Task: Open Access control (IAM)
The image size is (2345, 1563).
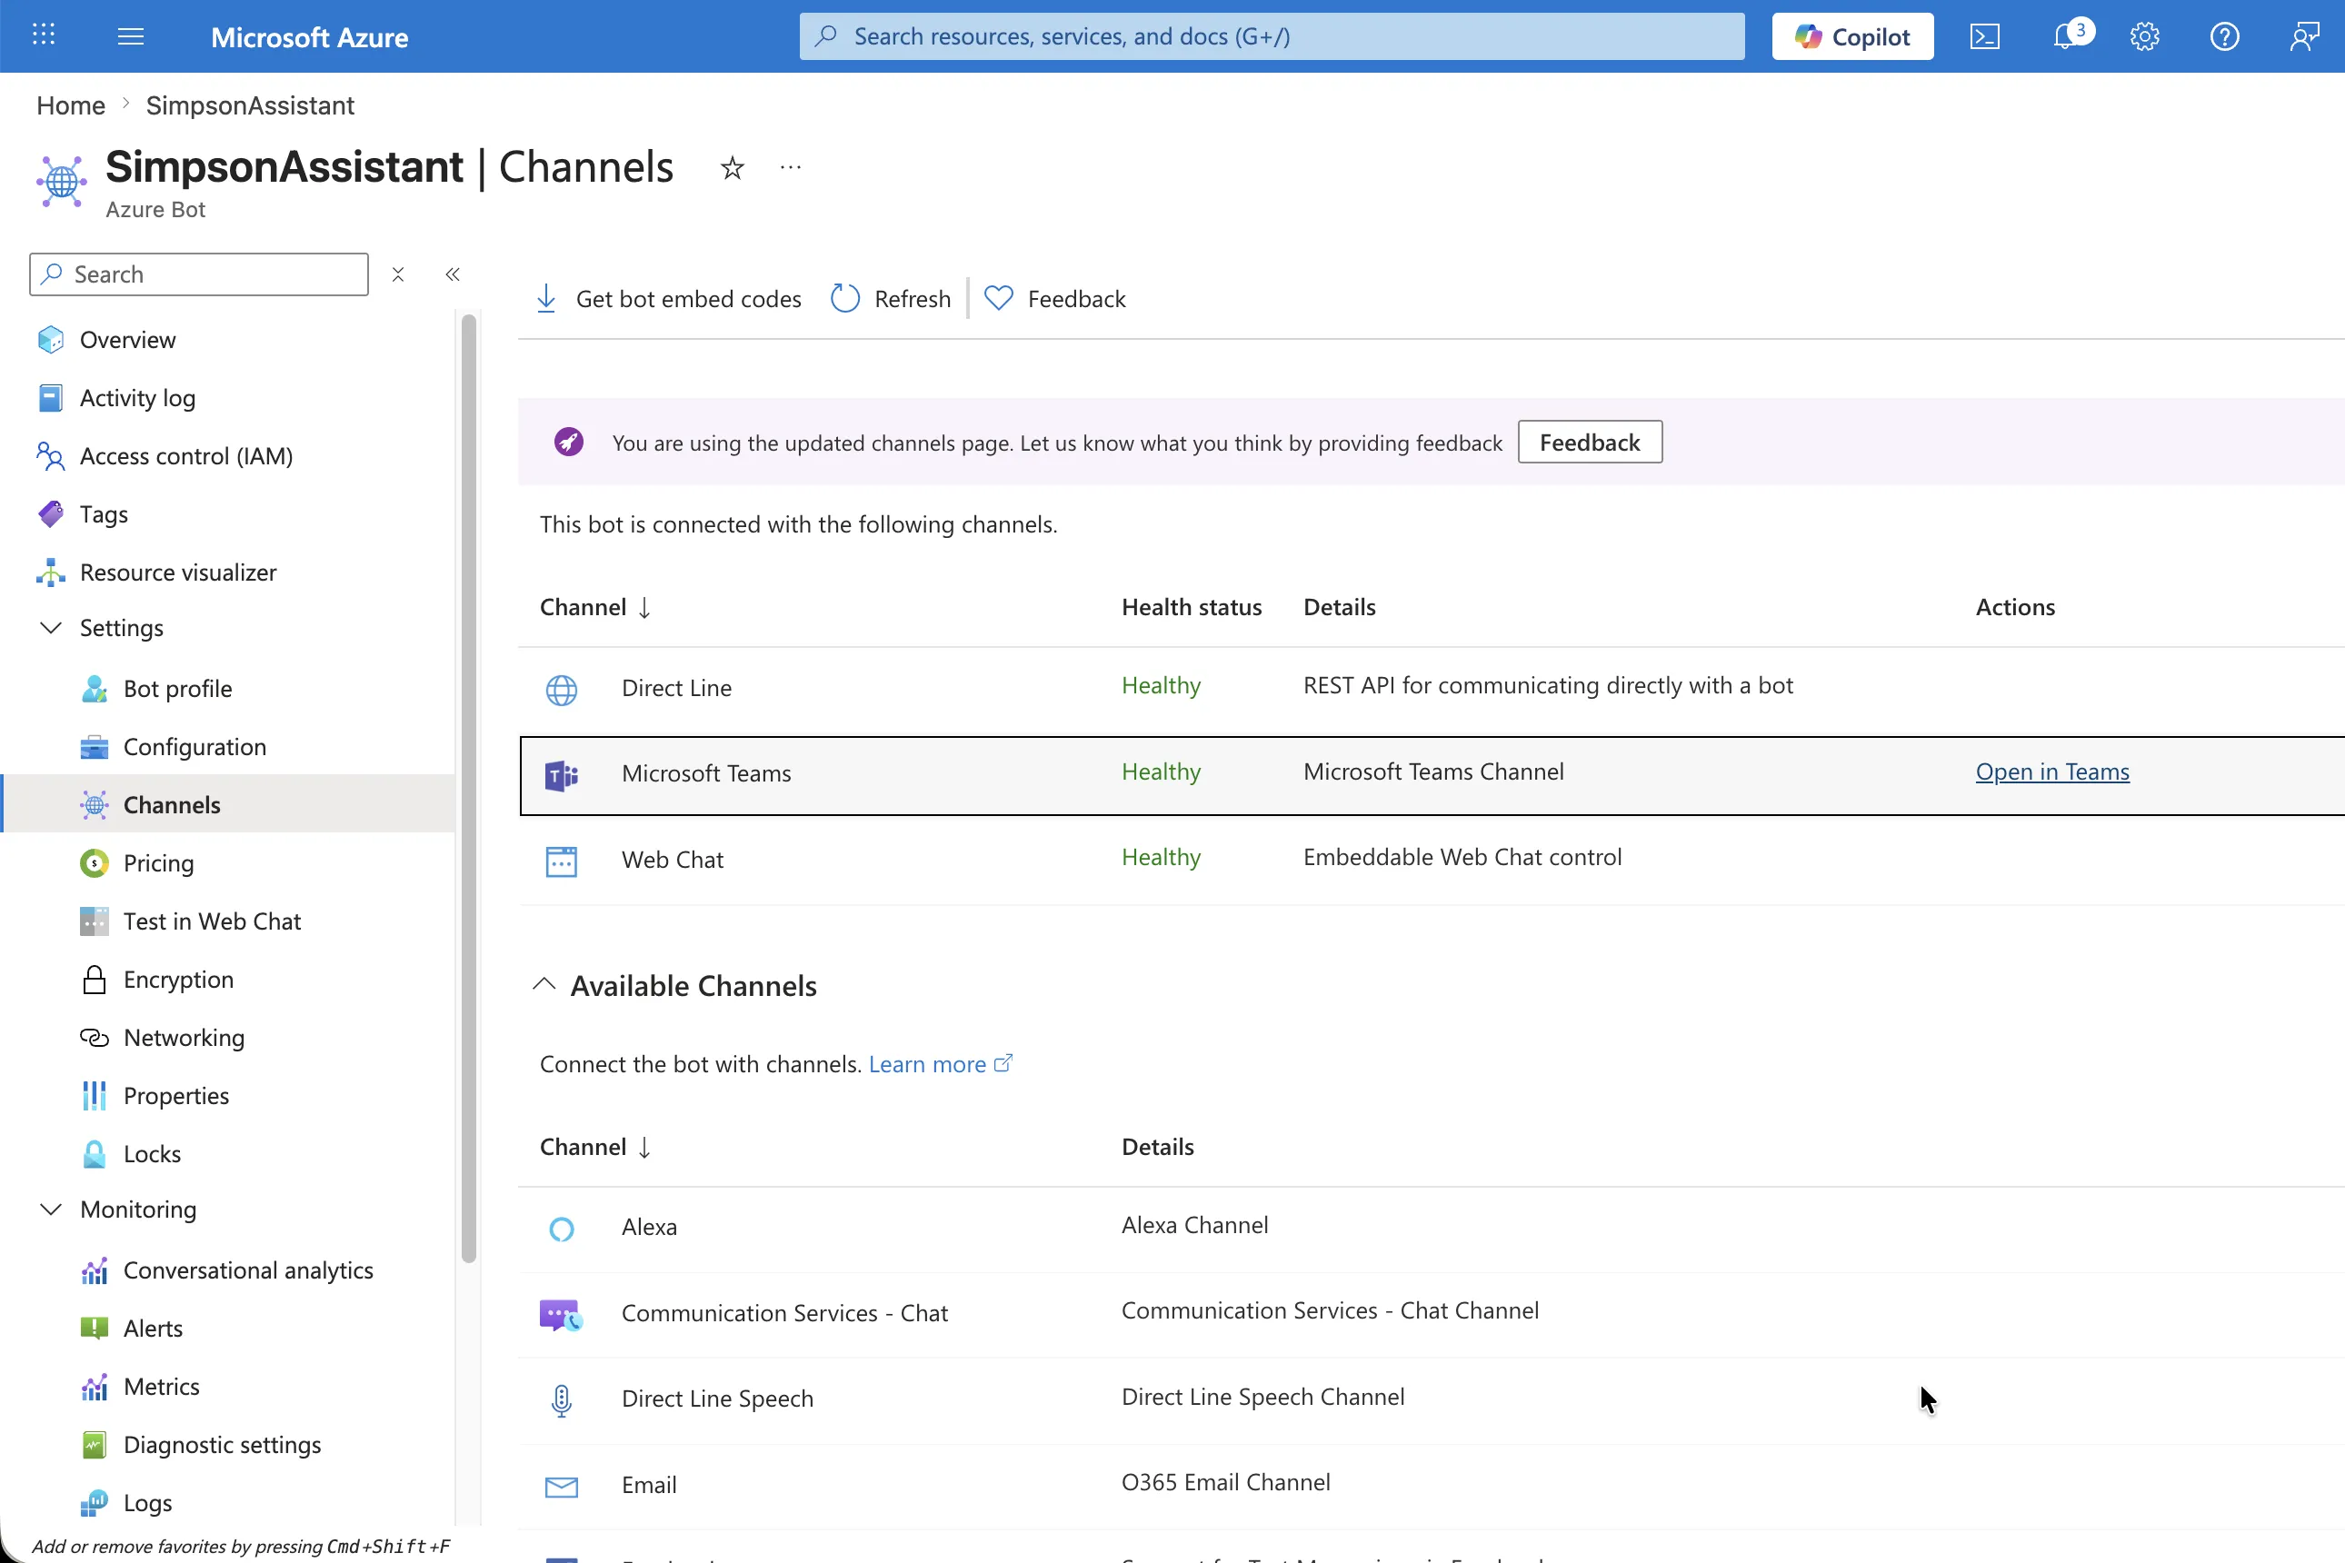Action: pos(186,455)
